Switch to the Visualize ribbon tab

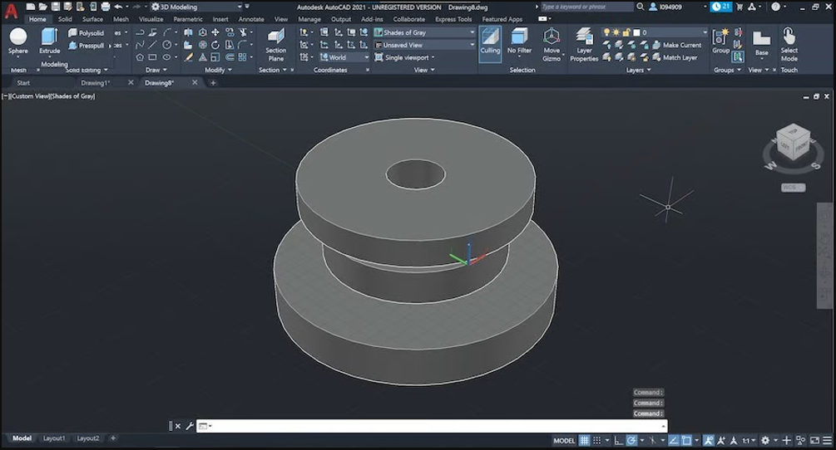tap(151, 19)
